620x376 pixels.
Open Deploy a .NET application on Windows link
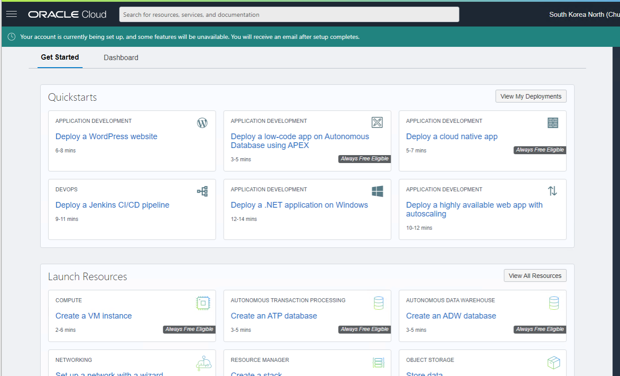pos(299,205)
